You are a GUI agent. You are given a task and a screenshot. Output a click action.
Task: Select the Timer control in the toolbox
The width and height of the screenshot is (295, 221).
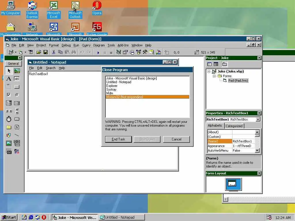(9, 119)
